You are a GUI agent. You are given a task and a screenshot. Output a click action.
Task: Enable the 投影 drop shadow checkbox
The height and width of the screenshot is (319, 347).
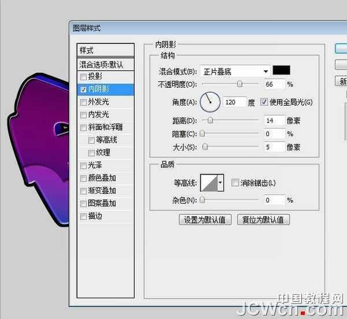pos(84,77)
